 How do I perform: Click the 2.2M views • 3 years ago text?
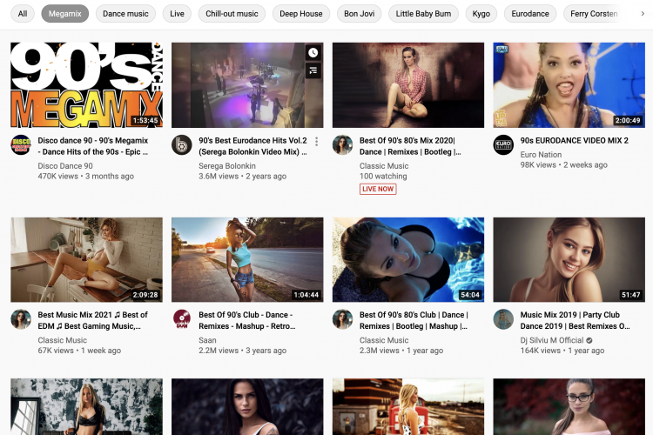tap(242, 351)
